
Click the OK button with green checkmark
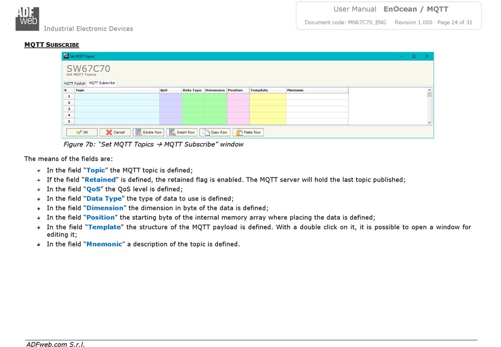pos(82,132)
